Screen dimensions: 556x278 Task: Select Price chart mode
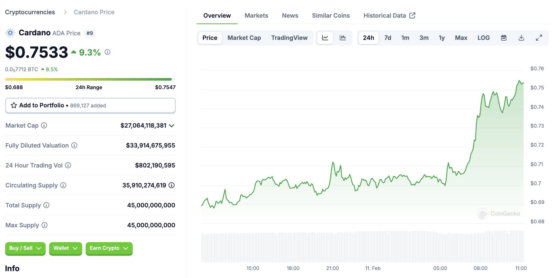click(210, 38)
